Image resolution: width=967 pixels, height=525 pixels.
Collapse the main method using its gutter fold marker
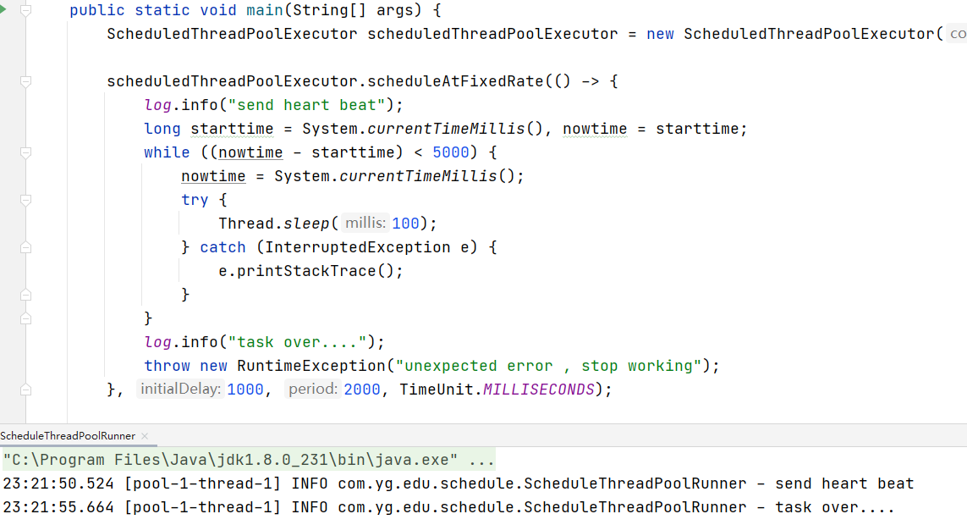click(x=25, y=10)
